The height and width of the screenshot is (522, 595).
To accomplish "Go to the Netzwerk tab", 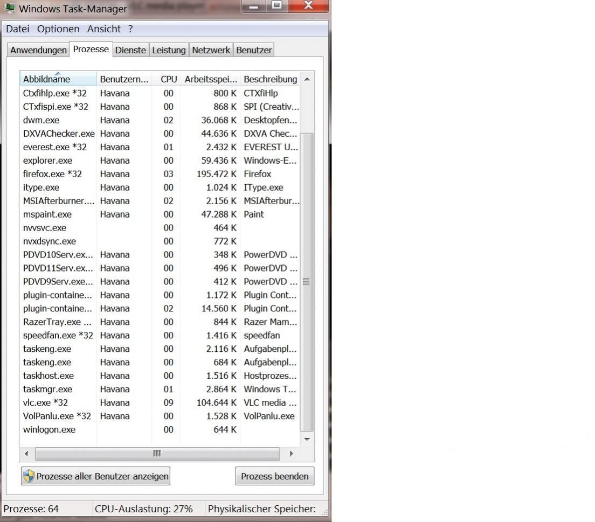I will pos(211,50).
